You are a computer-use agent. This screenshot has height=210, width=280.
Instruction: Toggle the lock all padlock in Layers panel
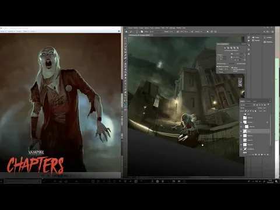point(256,111)
